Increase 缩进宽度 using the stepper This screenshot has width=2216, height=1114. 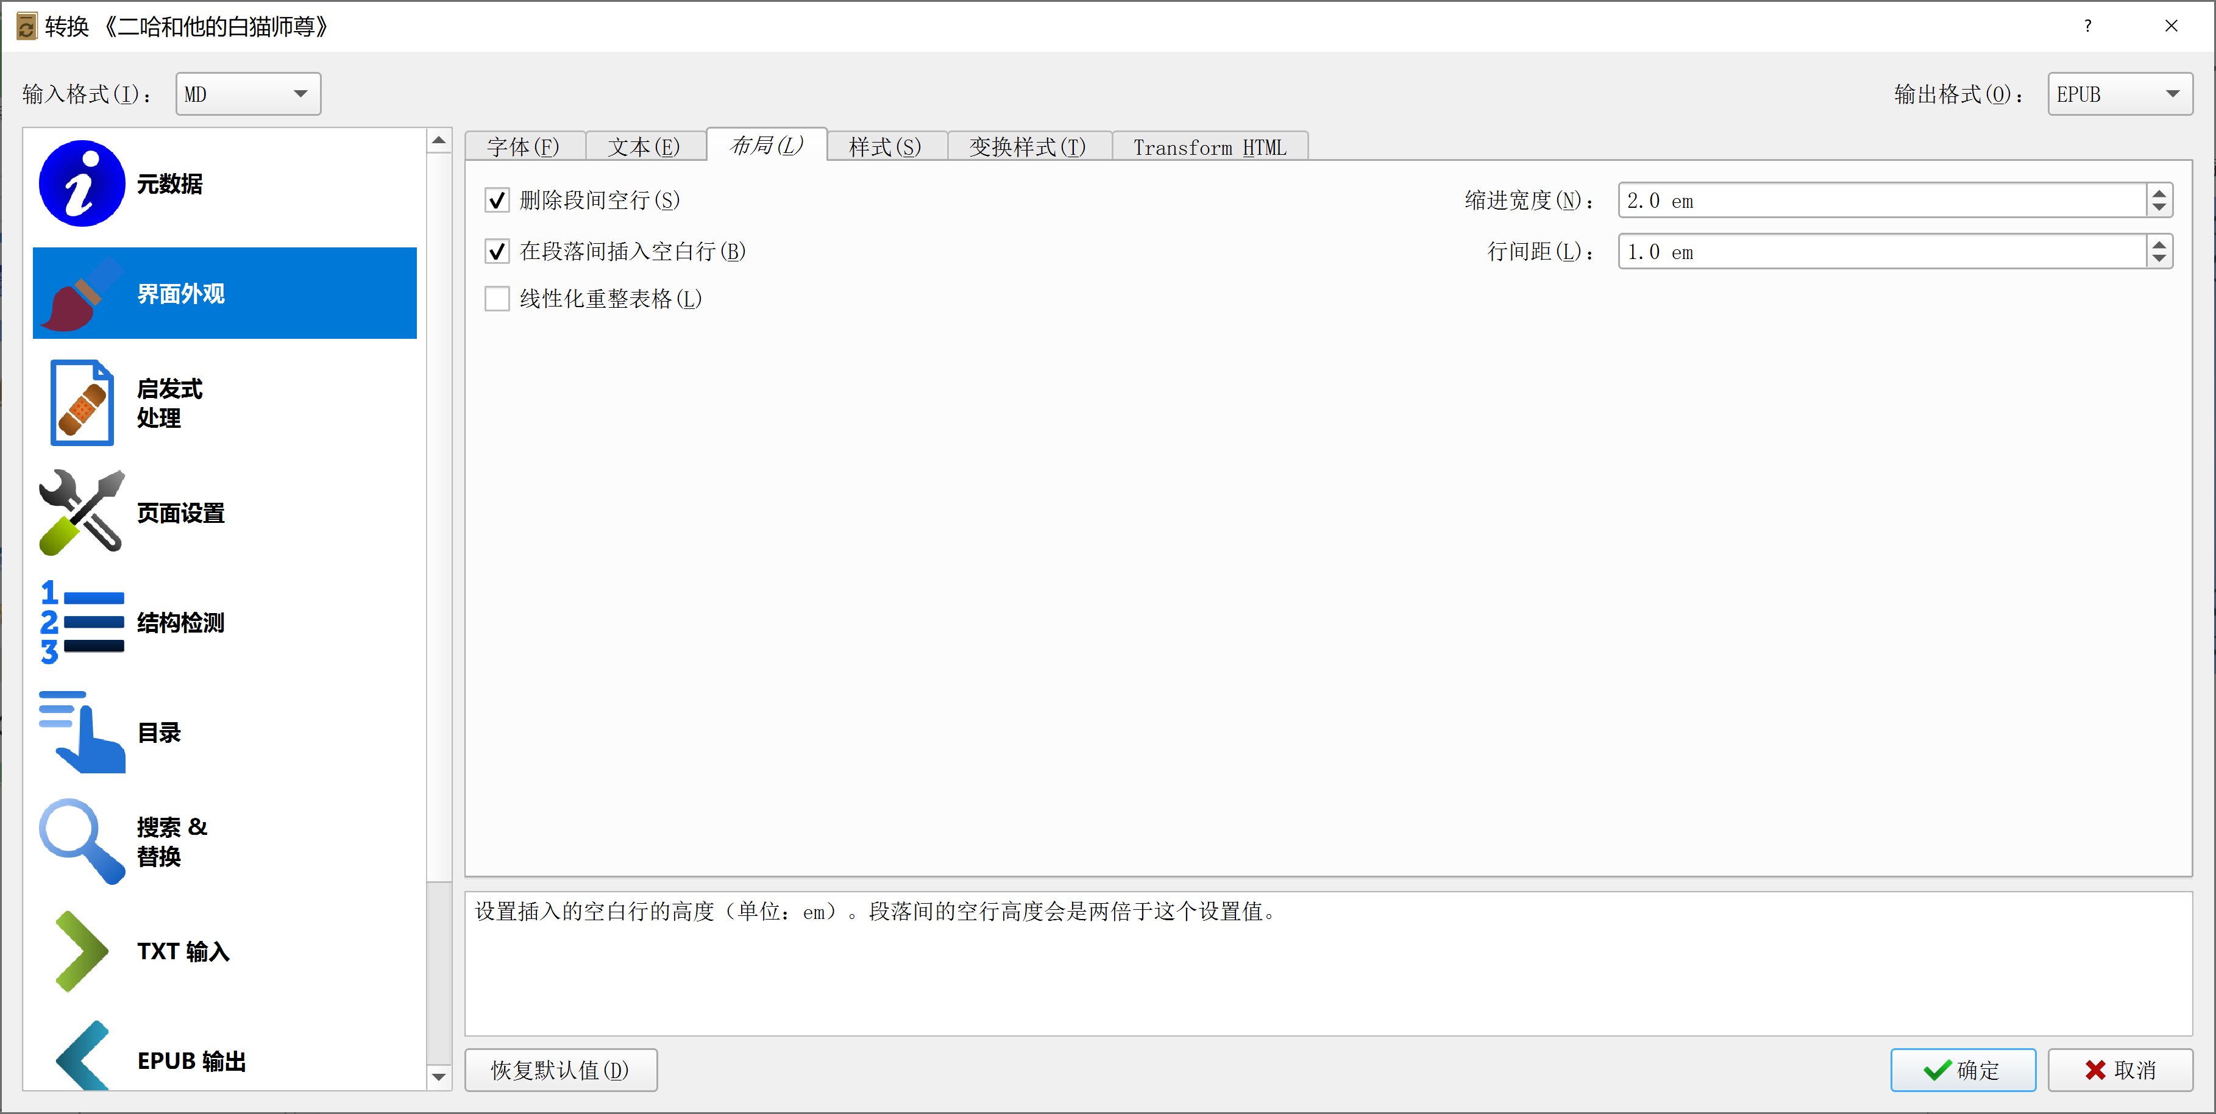(2159, 193)
